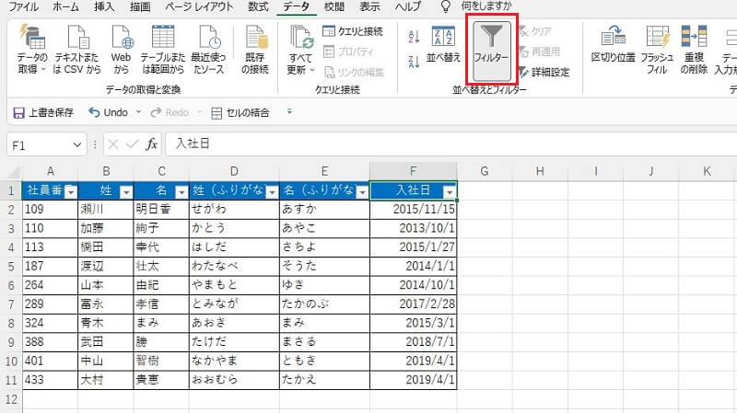Open the 入社日 filter dropdown
This screenshot has width=737, height=413.
pyautogui.click(x=450, y=192)
